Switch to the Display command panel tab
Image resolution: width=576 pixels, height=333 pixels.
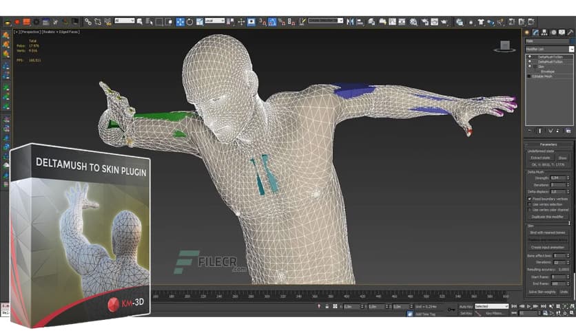(x=562, y=32)
